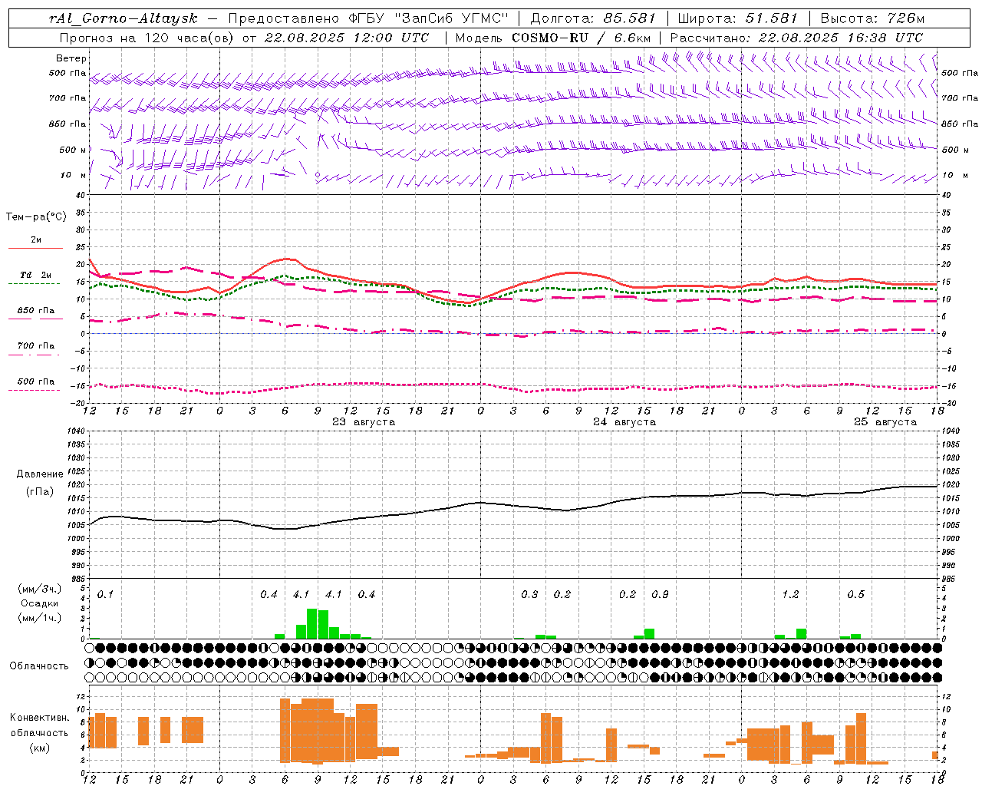Click the 850 гПа temperature legend entry
The height and width of the screenshot is (786, 982).
pos(36,311)
